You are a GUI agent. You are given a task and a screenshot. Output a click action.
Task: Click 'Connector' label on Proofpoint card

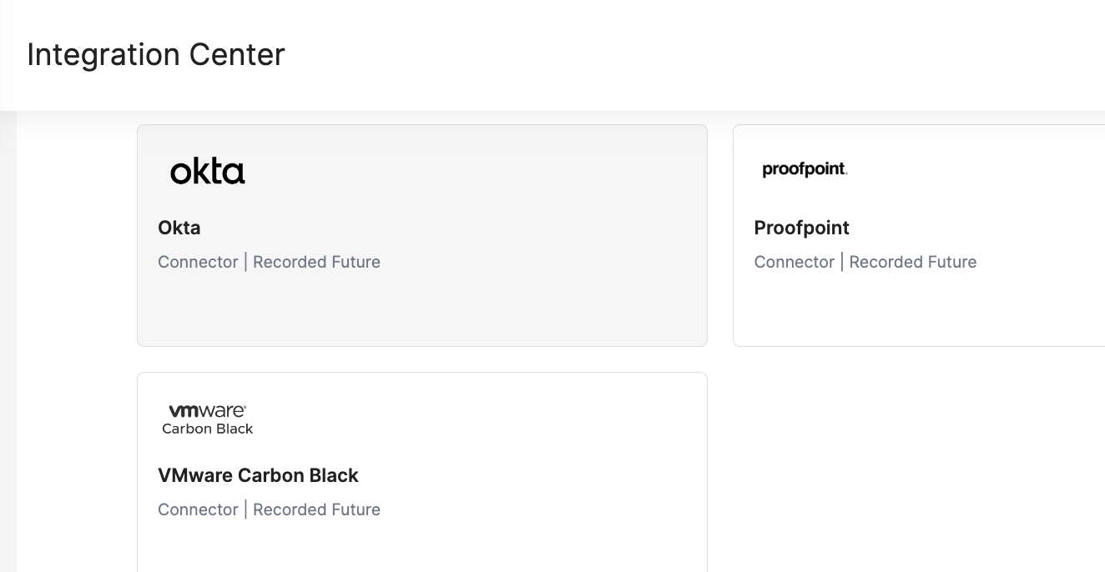[x=794, y=262]
